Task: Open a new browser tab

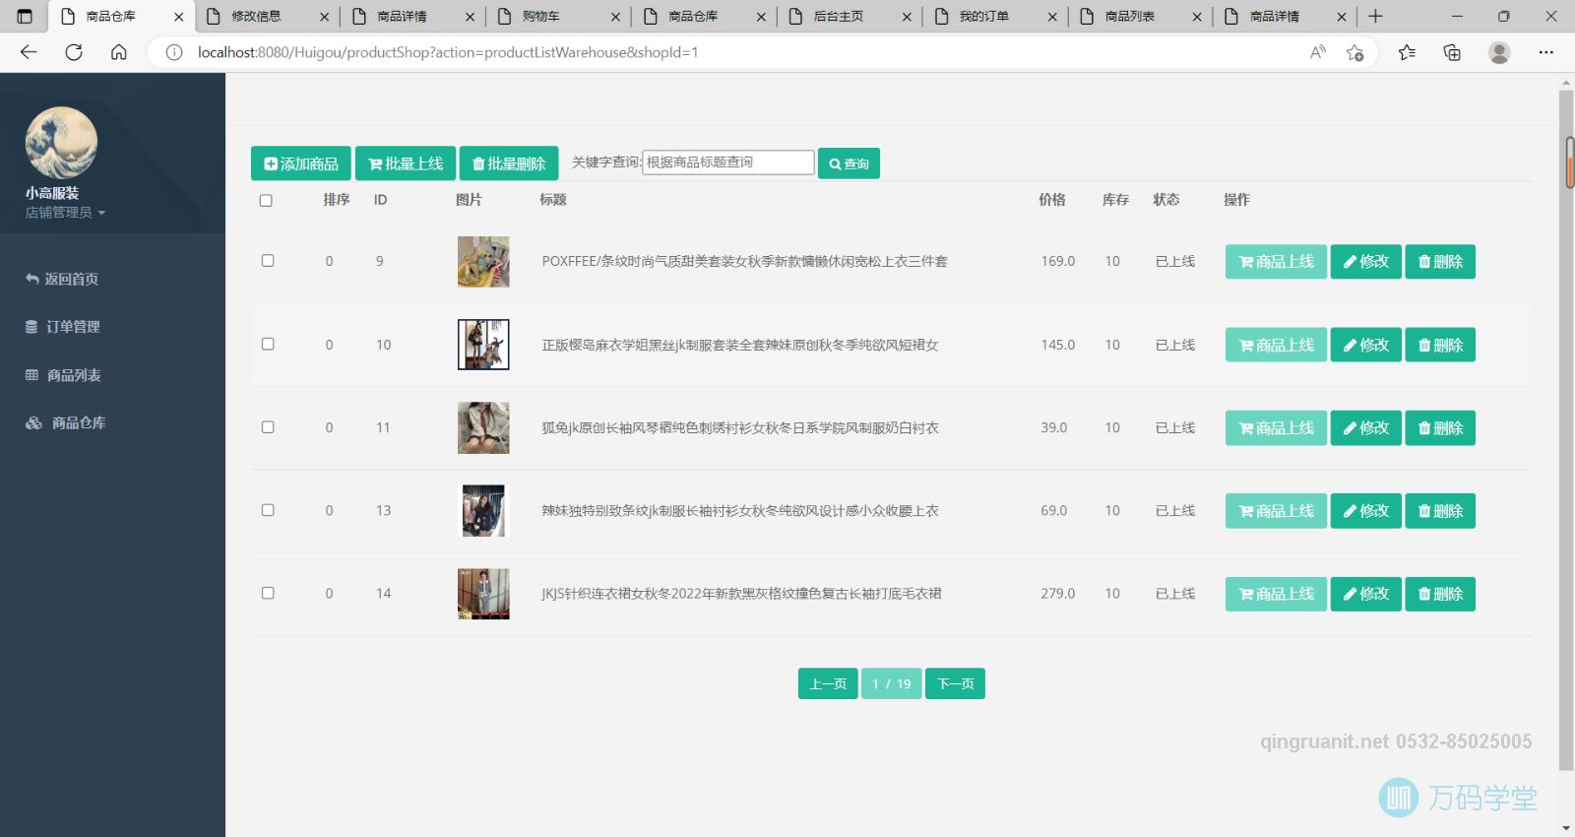Action: click(x=1376, y=16)
